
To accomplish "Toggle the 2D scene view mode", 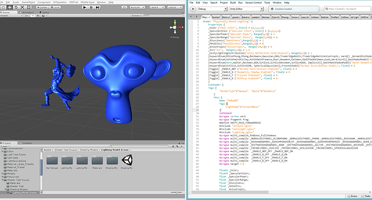I will (x=27, y=15).
